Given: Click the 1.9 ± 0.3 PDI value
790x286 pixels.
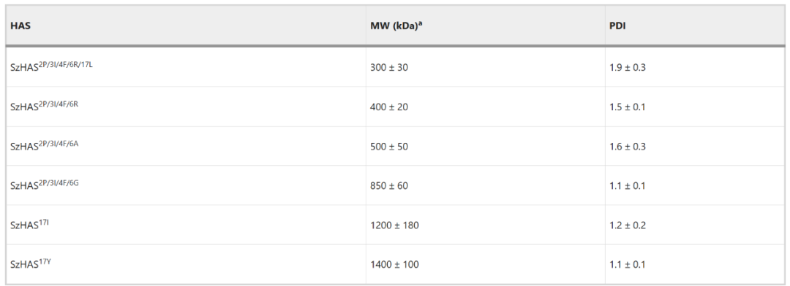Looking at the screenshot, I should click(628, 67).
